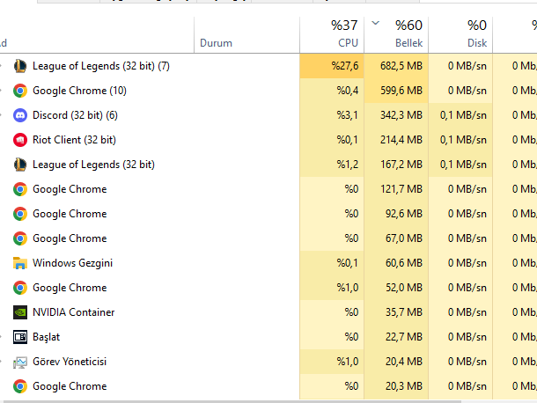Click the Google Chrome (10) group icon
The height and width of the screenshot is (403, 537).
(20, 91)
